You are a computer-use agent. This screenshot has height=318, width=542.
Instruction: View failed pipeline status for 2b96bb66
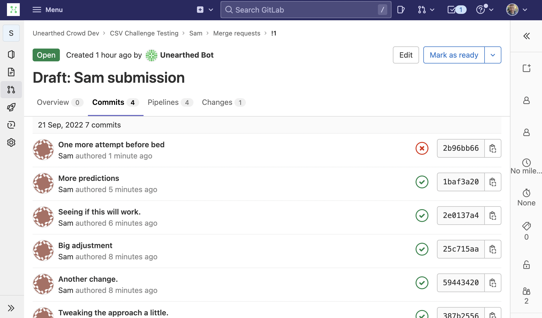[x=422, y=148]
